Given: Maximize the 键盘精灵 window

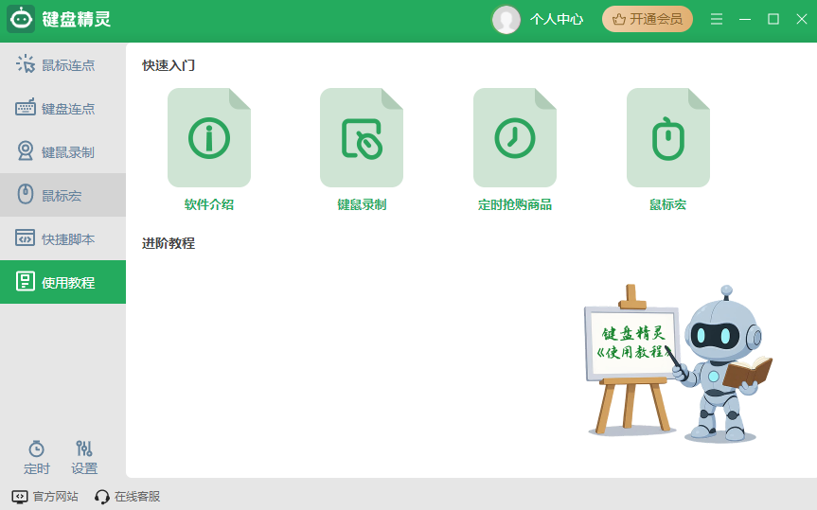Looking at the screenshot, I should pyautogui.click(x=773, y=19).
